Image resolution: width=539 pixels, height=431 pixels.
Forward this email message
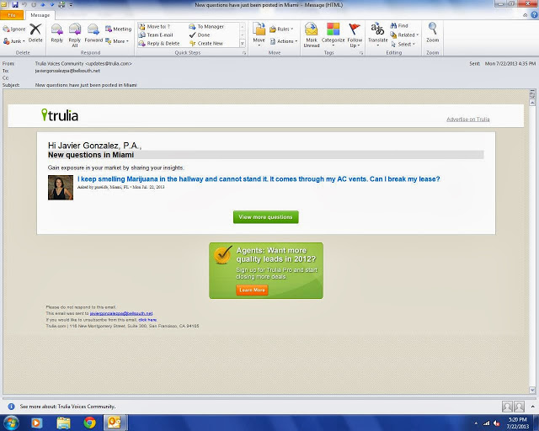pyautogui.click(x=93, y=34)
